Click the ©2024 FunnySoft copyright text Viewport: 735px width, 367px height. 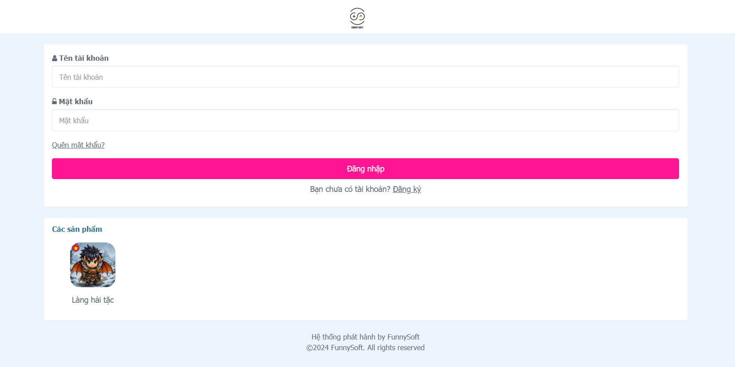click(365, 348)
